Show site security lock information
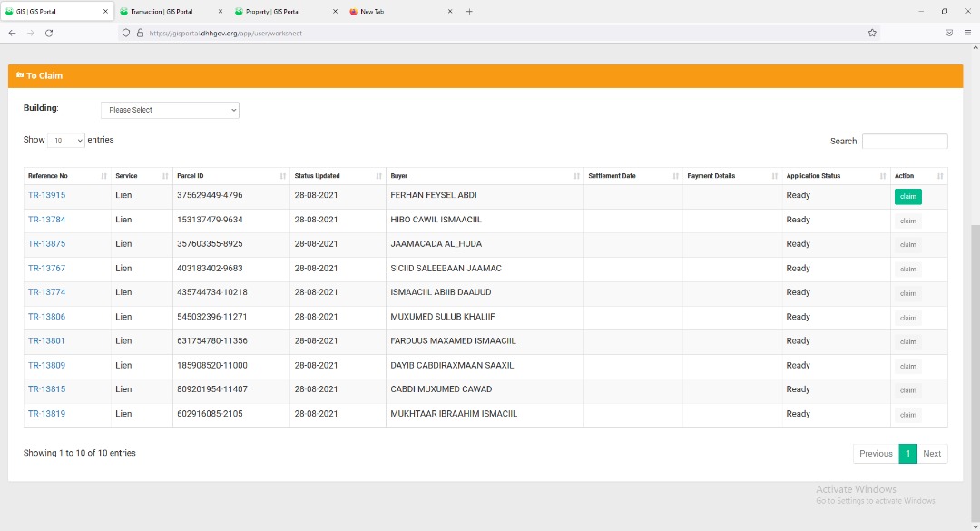The height and width of the screenshot is (531, 980). point(140,34)
